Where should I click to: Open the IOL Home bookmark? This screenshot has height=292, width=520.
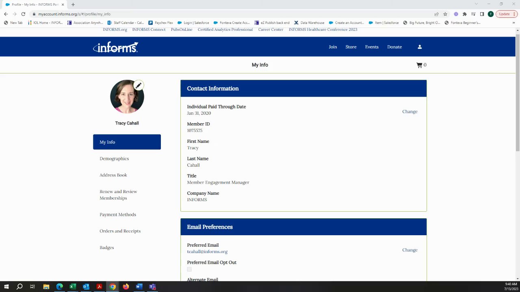[x=45, y=23]
